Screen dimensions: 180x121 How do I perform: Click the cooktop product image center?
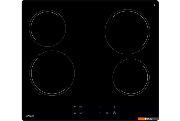(90, 60)
